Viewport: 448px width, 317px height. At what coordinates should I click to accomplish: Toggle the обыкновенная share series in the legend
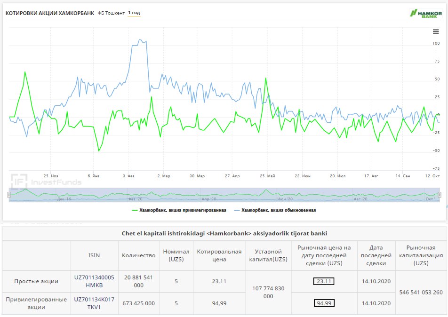pyautogui.click(x=275, y=210)
